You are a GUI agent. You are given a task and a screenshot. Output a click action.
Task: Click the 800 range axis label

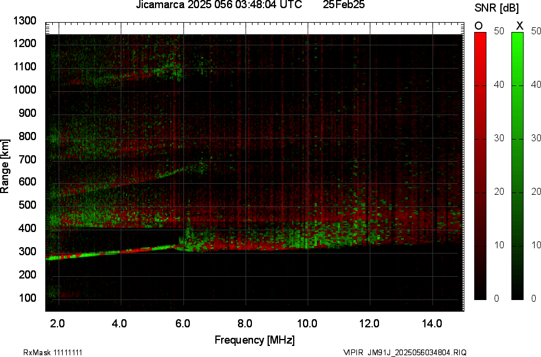pos(27,136)
